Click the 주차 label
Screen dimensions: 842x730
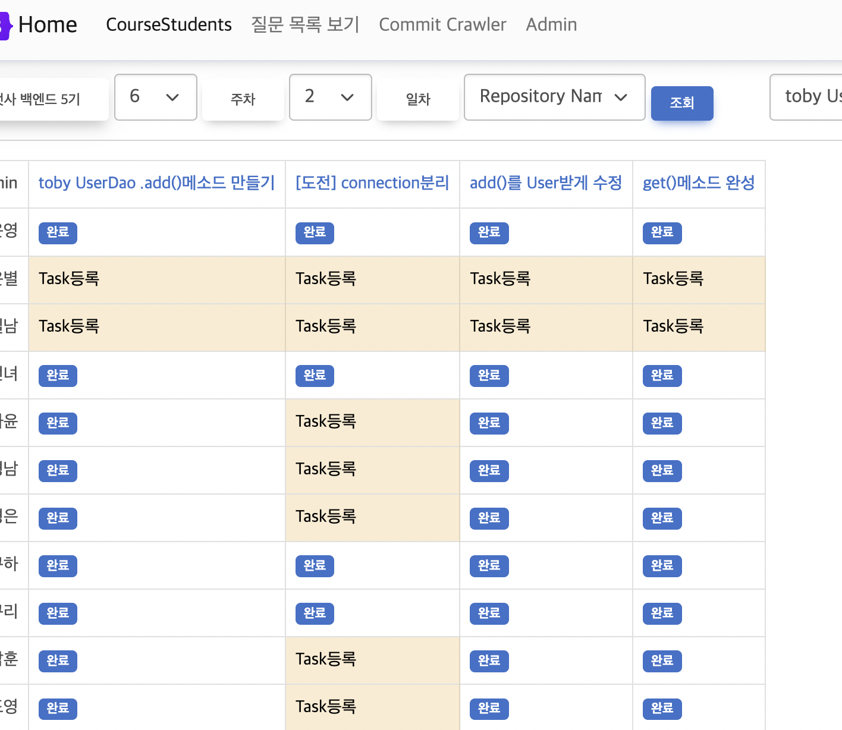click(243, 99)
